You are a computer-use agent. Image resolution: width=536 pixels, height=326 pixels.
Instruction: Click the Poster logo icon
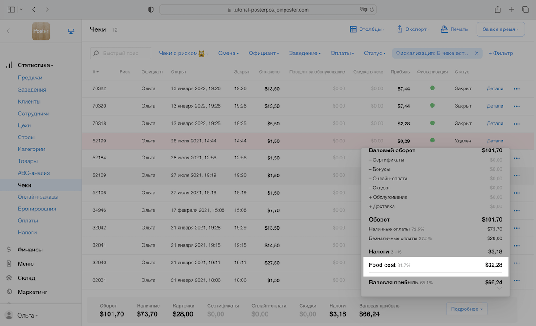click(41, 31)
